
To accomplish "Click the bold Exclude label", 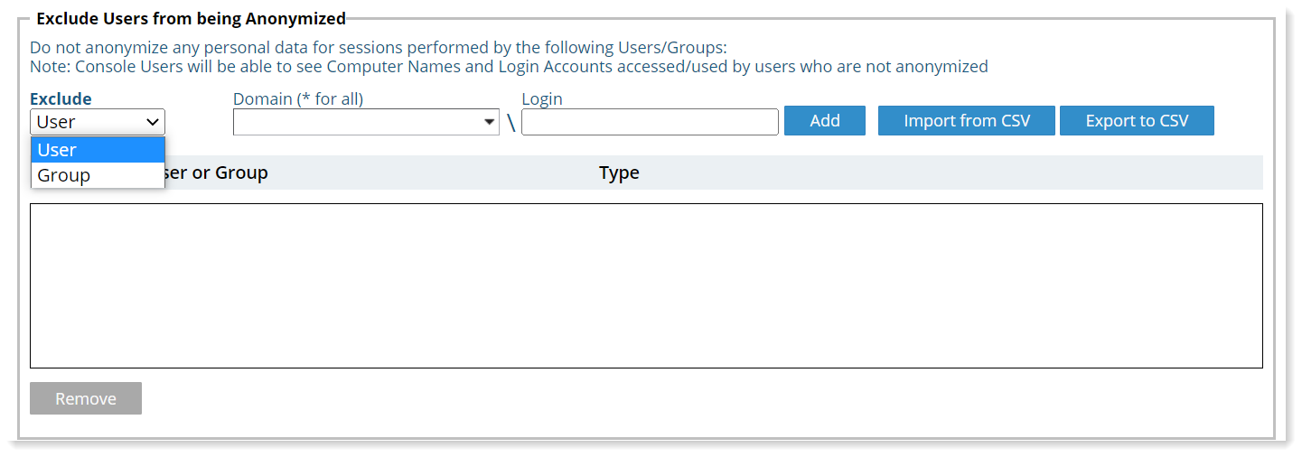I will pos(61,99).
